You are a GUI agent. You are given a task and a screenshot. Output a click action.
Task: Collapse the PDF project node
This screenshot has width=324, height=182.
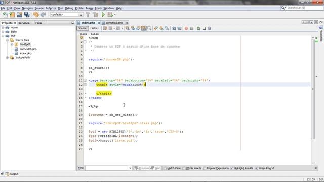[x=3, y=36]
